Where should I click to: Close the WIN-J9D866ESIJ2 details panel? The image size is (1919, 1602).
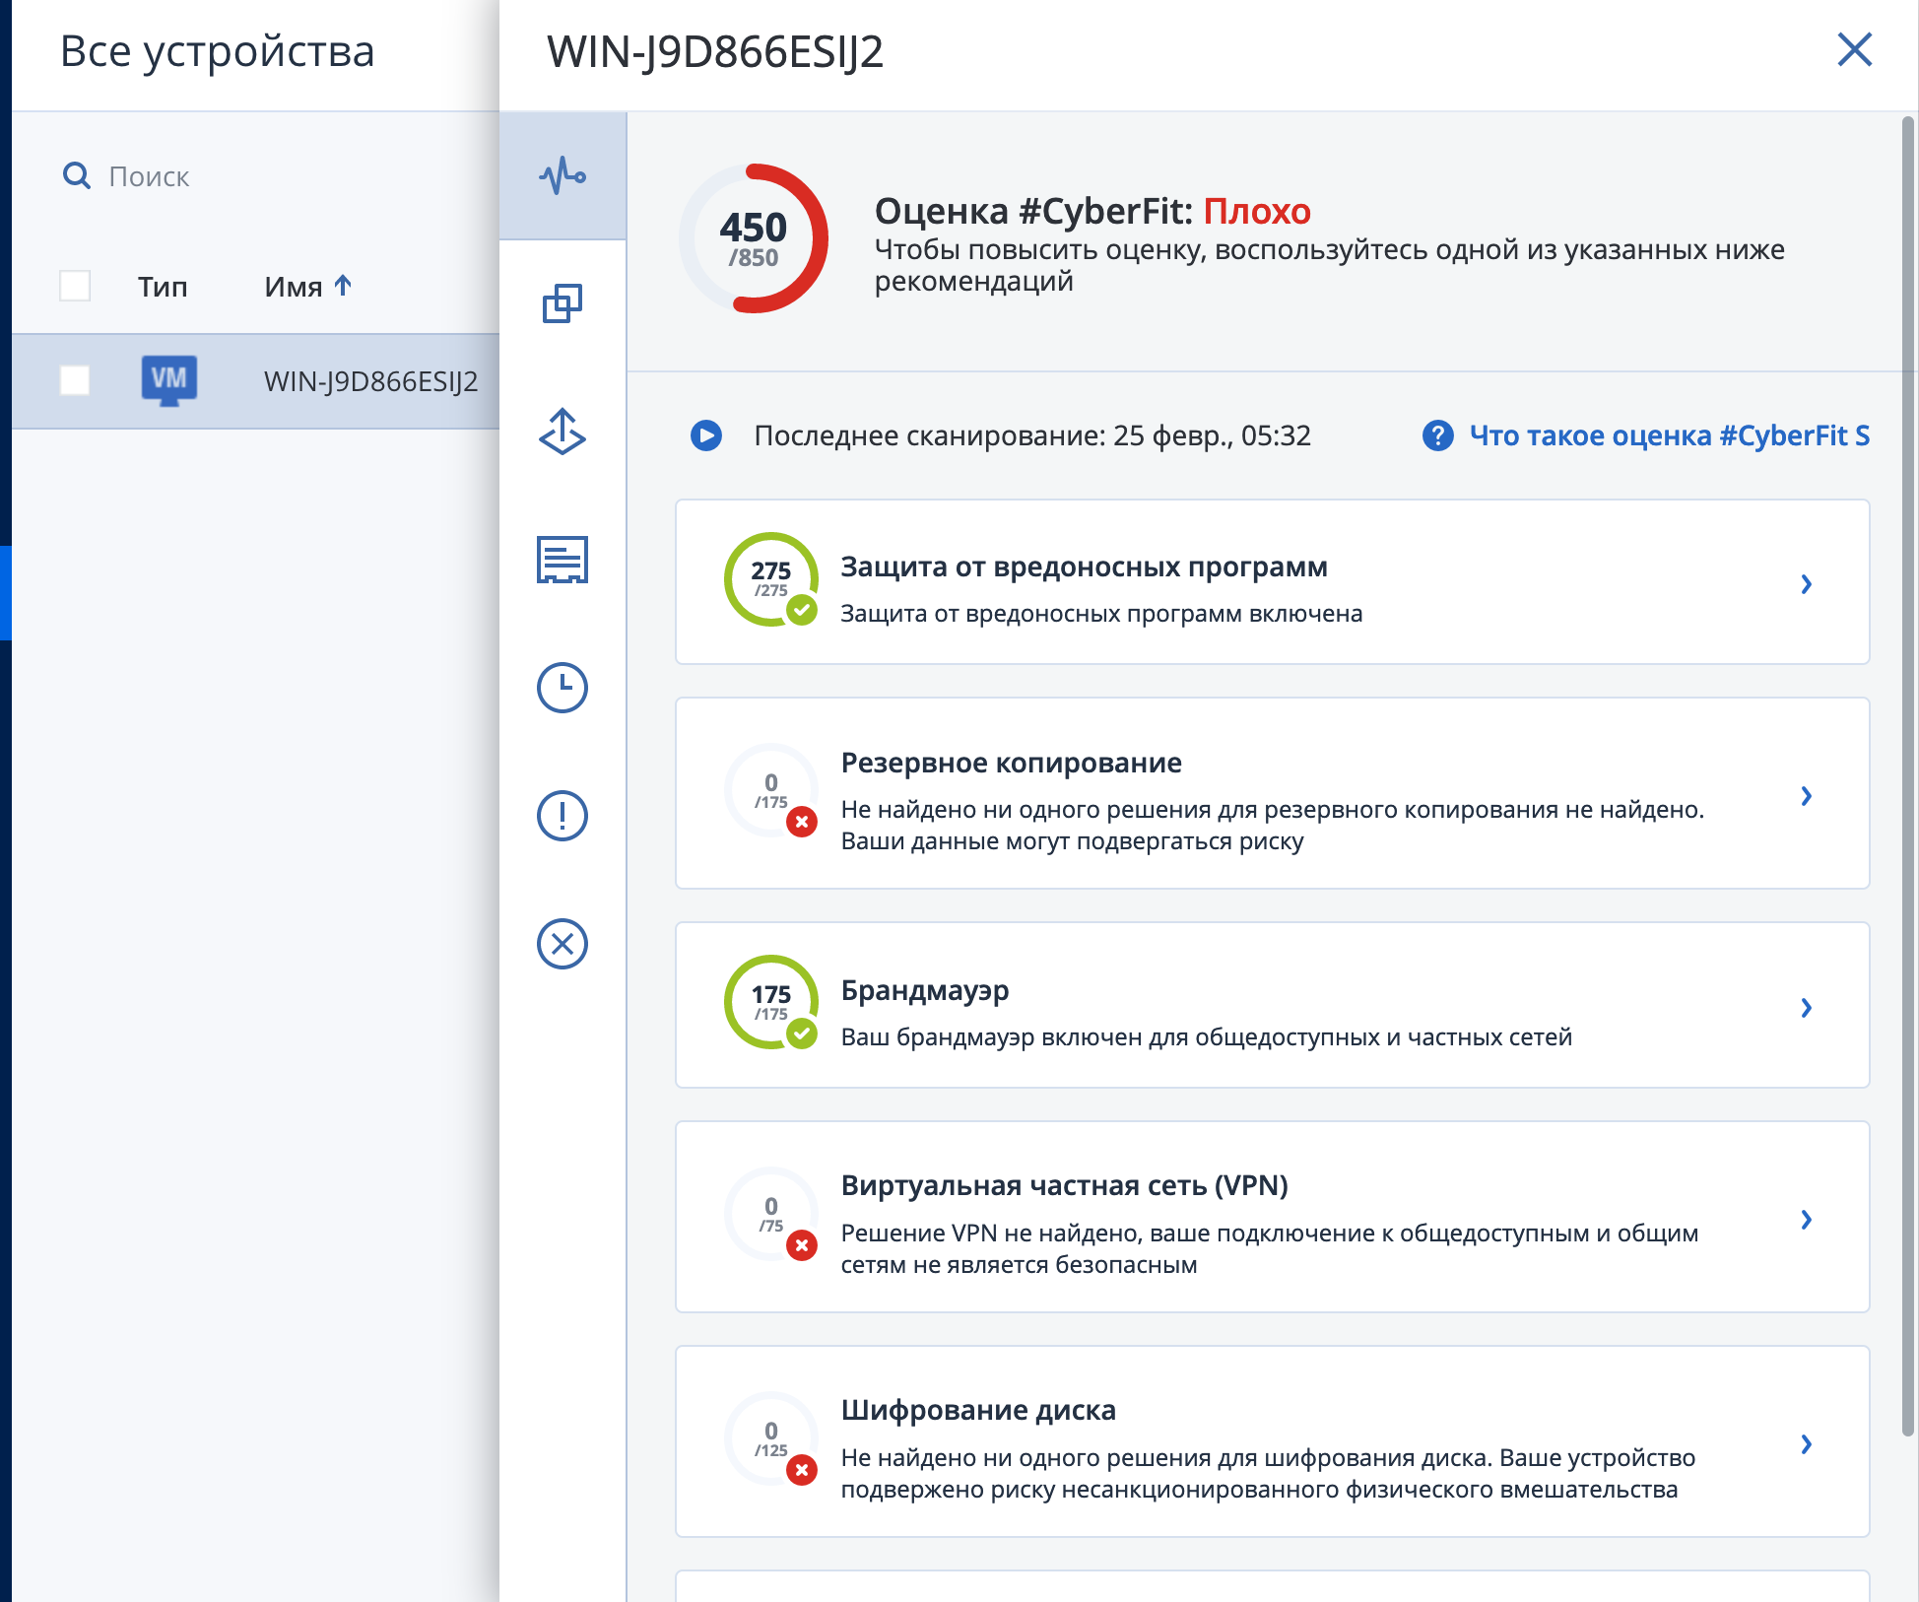[1855, 49]
